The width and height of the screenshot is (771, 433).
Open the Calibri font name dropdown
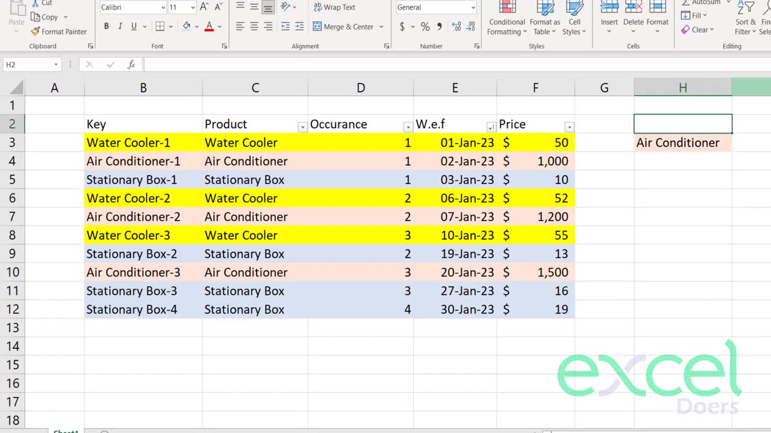tap(163, 7)
